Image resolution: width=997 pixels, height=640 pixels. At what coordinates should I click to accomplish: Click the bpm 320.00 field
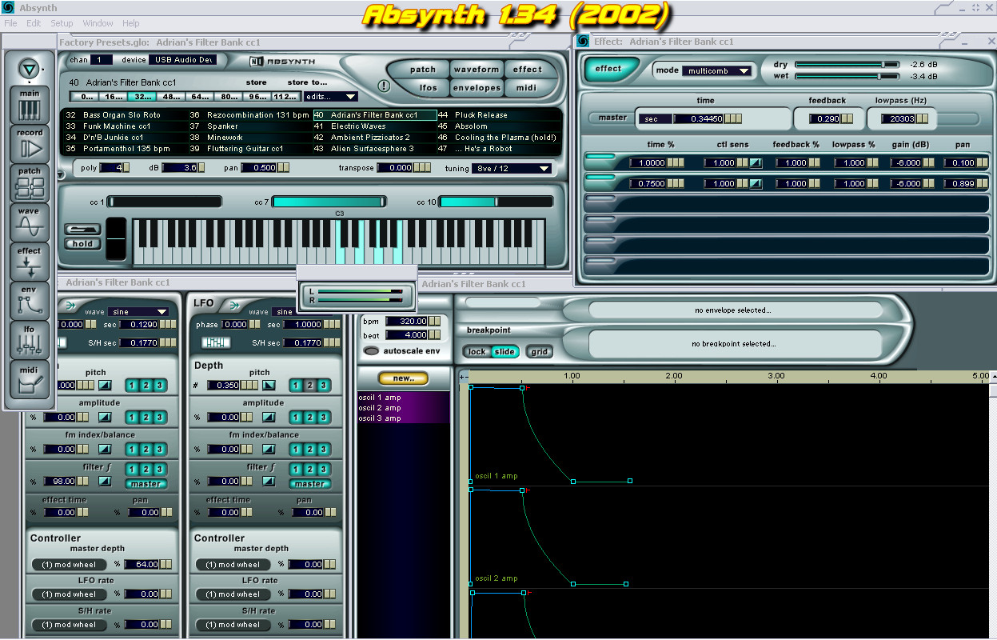coord(406,321)
